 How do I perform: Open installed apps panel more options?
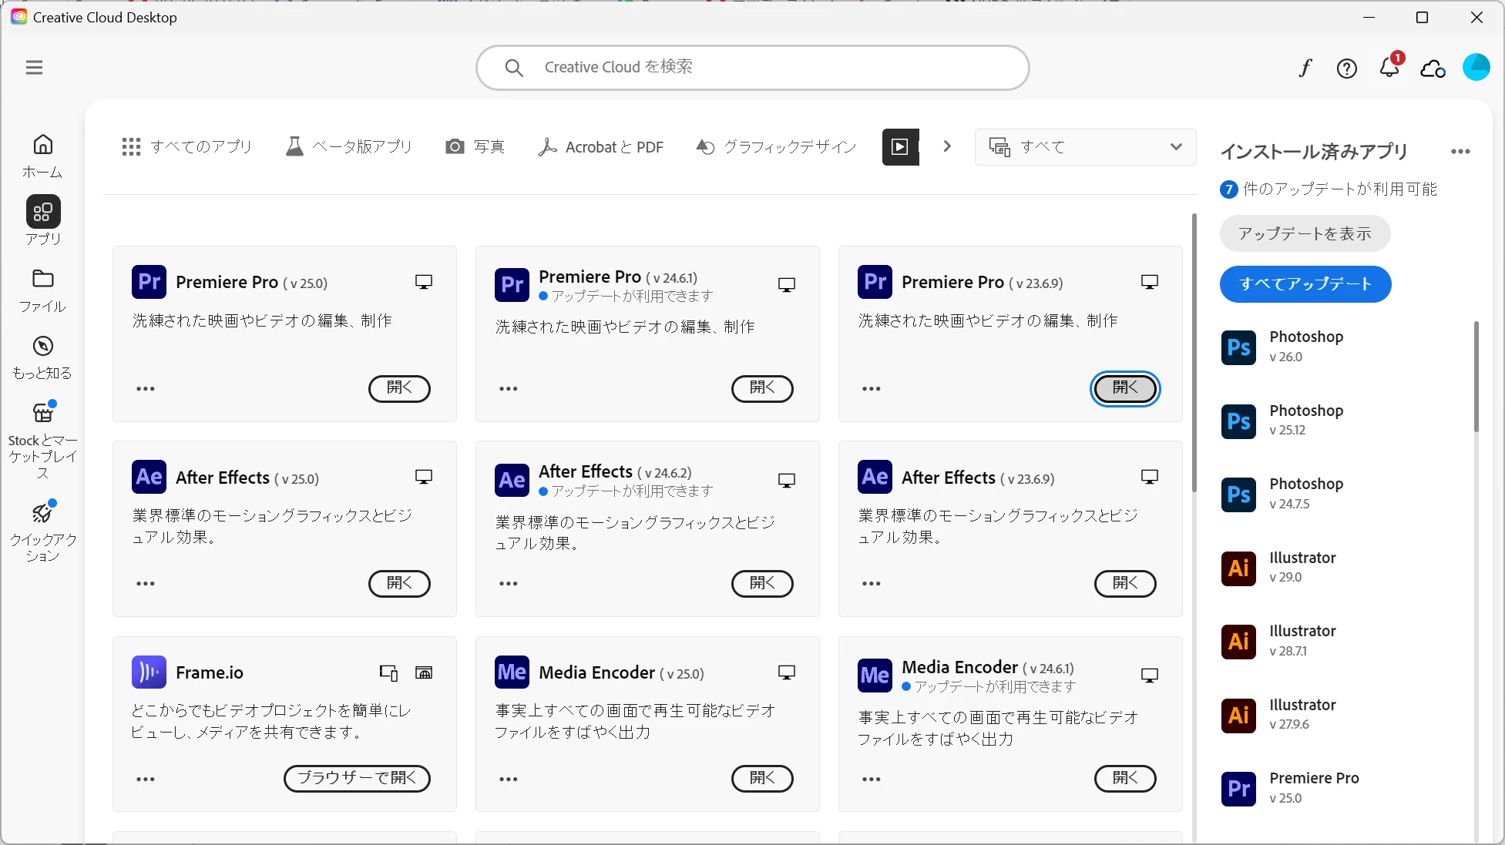click(1460, 152)
